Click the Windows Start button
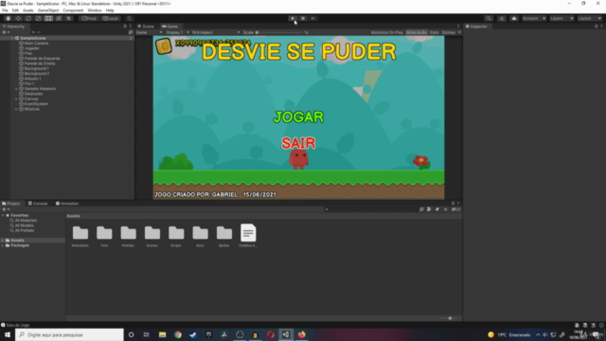 tap(8, 334)
